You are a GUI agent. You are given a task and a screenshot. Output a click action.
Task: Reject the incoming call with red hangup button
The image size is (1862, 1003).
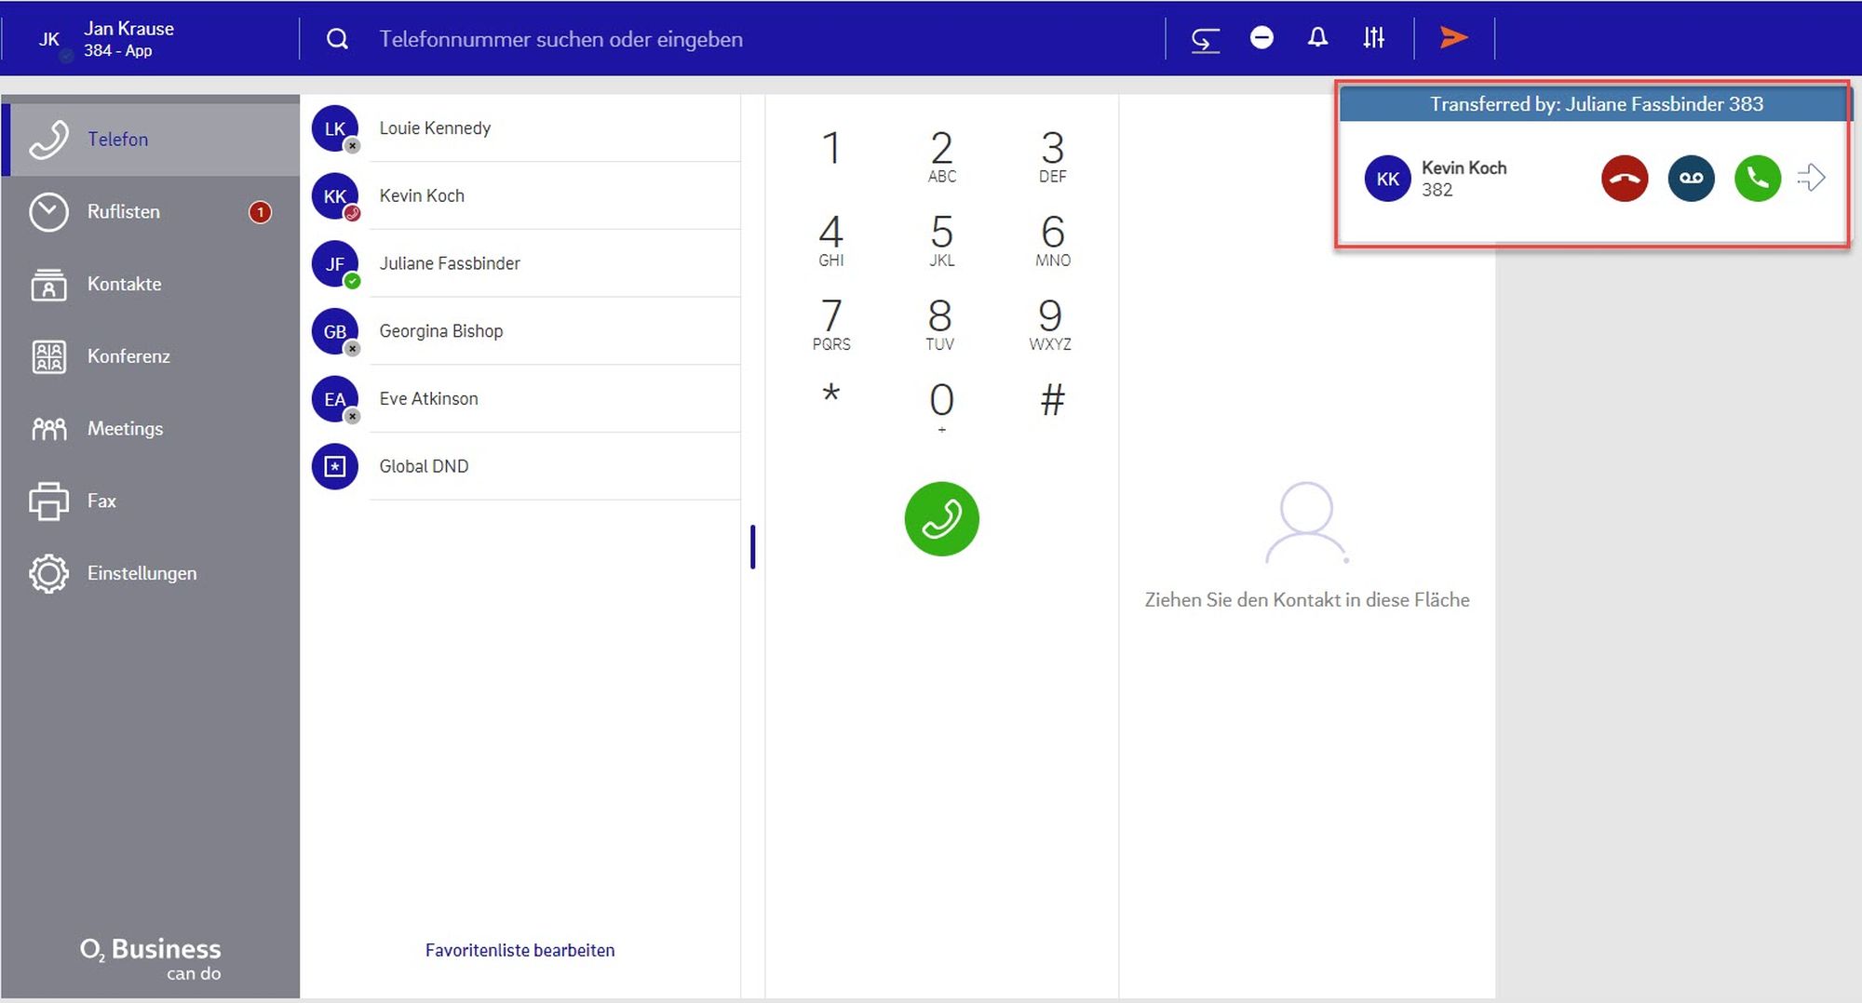(x=1625, y=179)
